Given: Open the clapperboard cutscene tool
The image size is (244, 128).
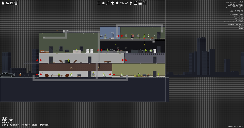Looking at the screenshot, I should (x=140, y=3).
